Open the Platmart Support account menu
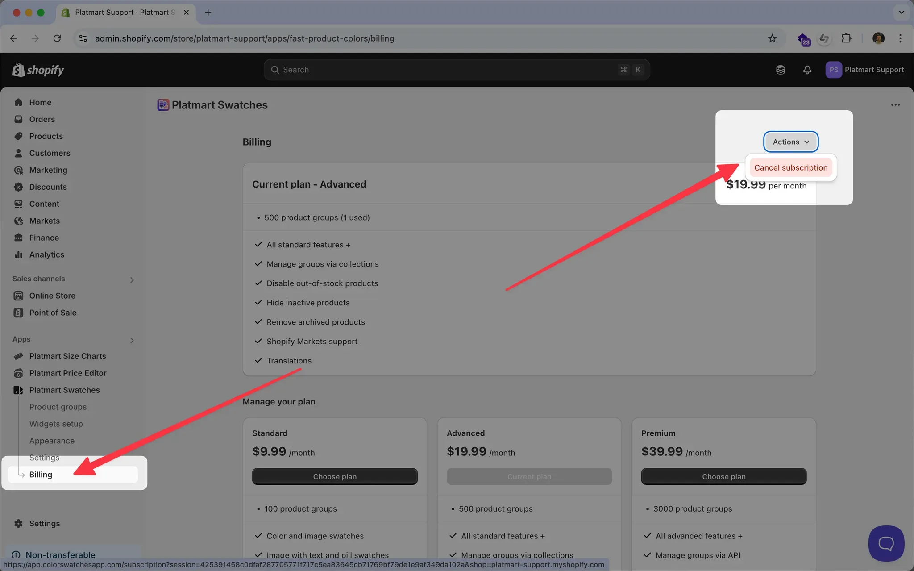The image size is (914, 571). click(864, 70)
